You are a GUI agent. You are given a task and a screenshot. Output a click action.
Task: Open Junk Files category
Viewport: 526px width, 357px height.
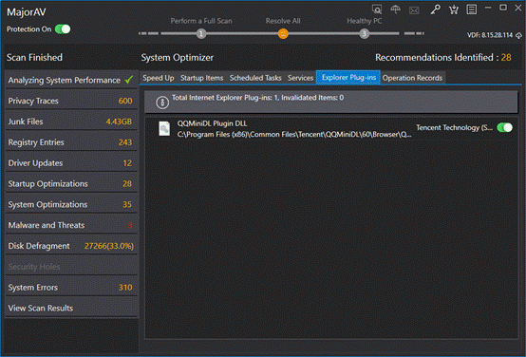71,122
